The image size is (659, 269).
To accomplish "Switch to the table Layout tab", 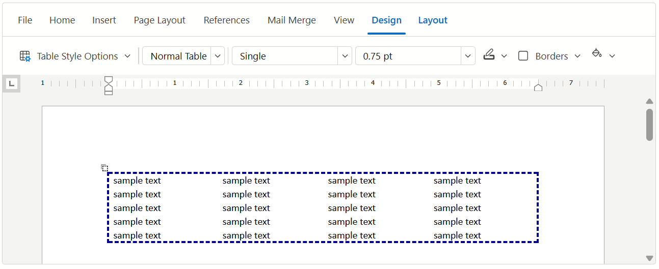I will pos(433,20).
